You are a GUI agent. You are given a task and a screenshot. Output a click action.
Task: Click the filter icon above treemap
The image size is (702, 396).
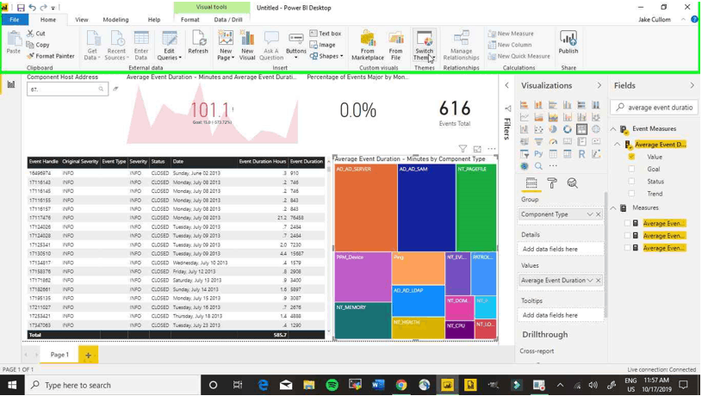(463, 149)
